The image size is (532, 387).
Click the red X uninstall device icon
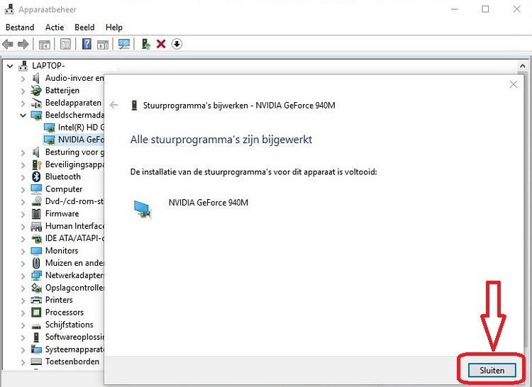pos(161,44)
